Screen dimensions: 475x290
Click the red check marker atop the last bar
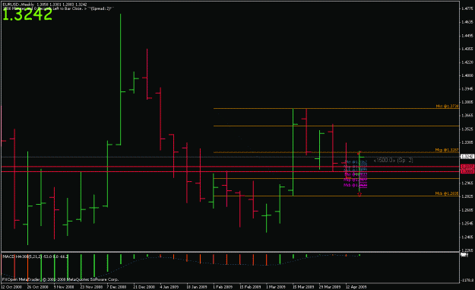point(359,152)
